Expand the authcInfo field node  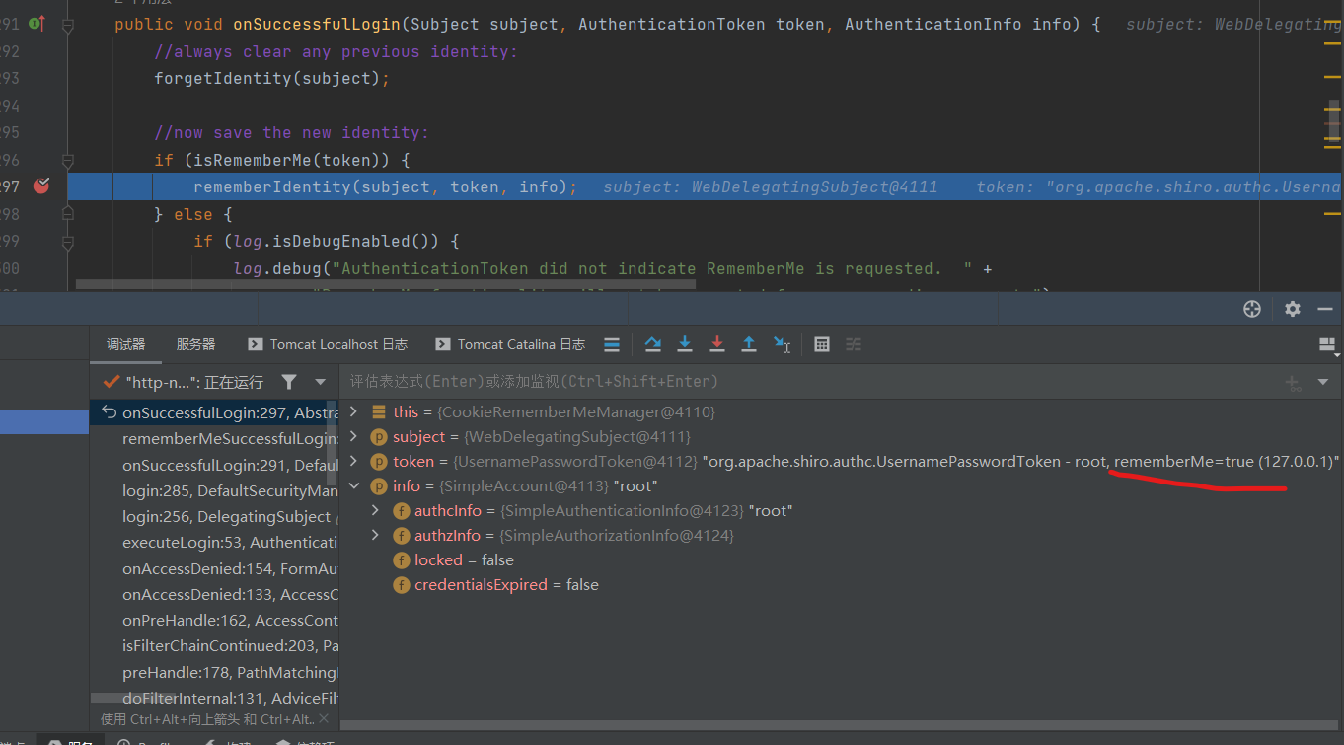click(375, 510)
